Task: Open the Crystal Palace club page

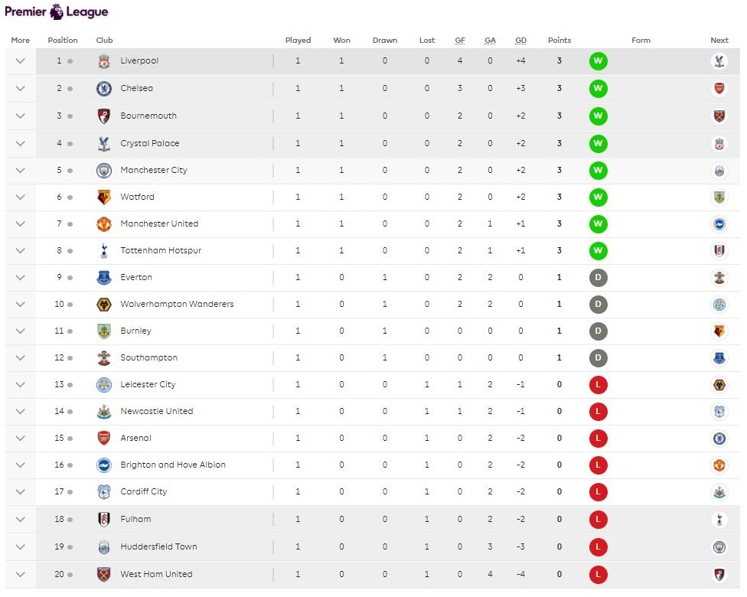Action: pyautogui.click(x=148, y=144)
